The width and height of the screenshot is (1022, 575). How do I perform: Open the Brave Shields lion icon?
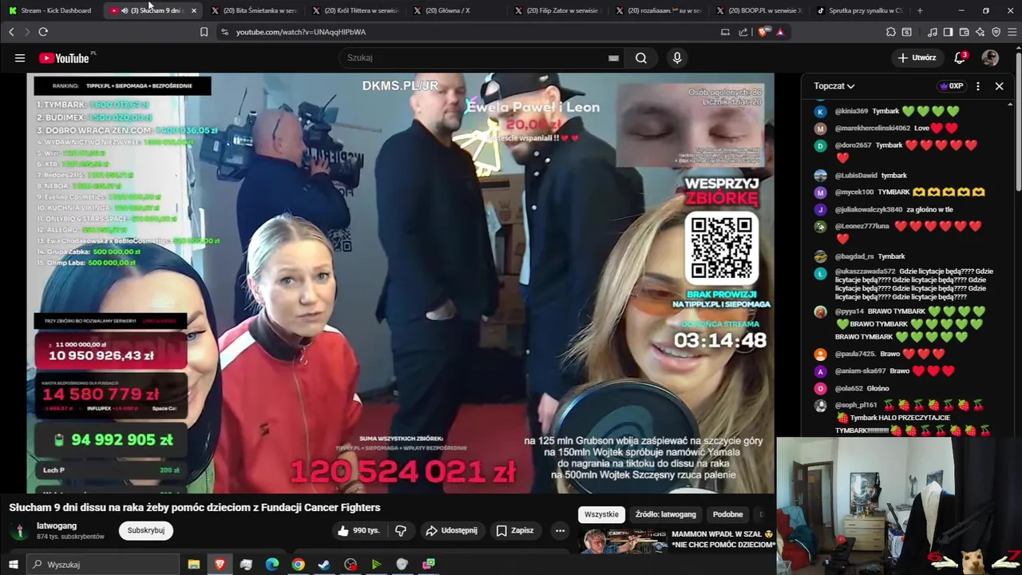[x=765, y=32]
